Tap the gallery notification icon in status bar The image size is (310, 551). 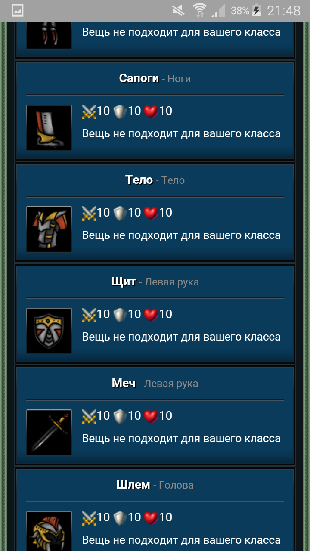[17, 10]
